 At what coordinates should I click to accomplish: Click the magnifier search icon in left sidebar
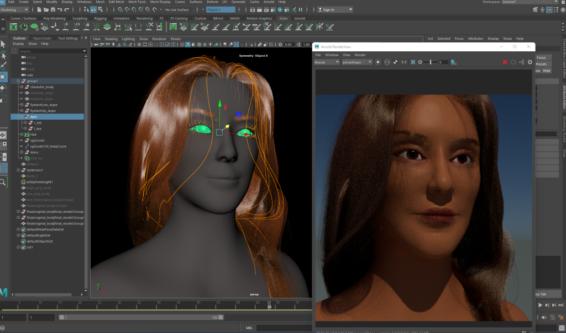pos(3,182)
